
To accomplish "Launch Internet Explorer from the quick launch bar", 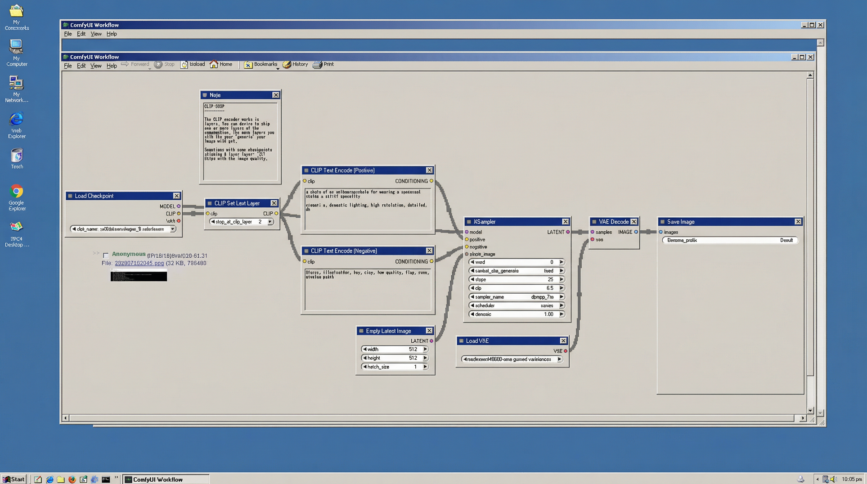I will tap(49, 480).
